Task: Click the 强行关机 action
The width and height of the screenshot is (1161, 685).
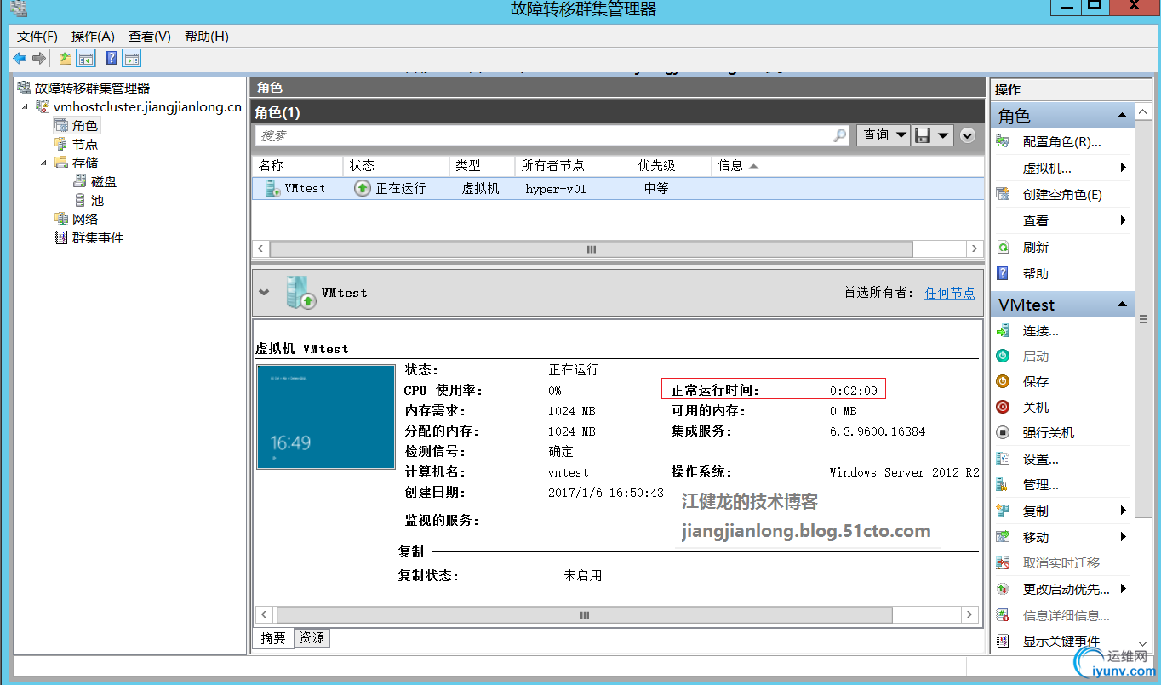Action: [1049, 433]
